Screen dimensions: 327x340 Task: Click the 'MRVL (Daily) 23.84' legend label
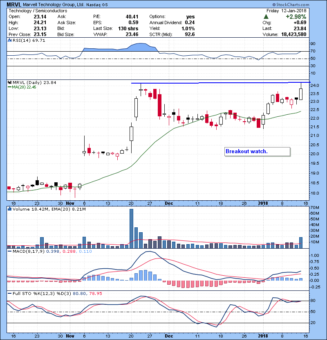34,82
